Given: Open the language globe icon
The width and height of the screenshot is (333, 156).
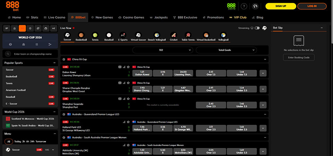Looking at the screenshot, I should [x=255, y=6].
